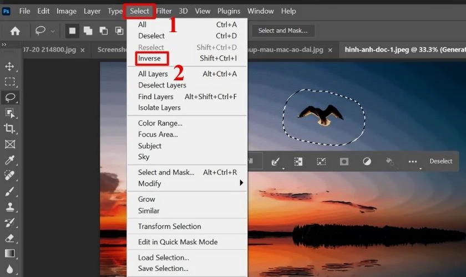466x277 pixels.
Task: Click Invert selection icon in contextual bar
Action: (298, 162)
